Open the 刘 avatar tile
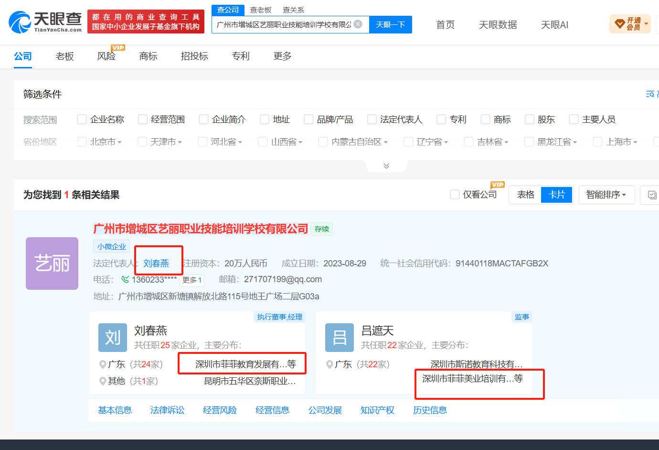The image size is (659, 450). (113, 338)
